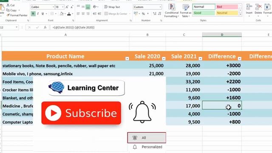This screenshot has width=272, height=153.
Task: Select column D header
Action: pos(222,35)
